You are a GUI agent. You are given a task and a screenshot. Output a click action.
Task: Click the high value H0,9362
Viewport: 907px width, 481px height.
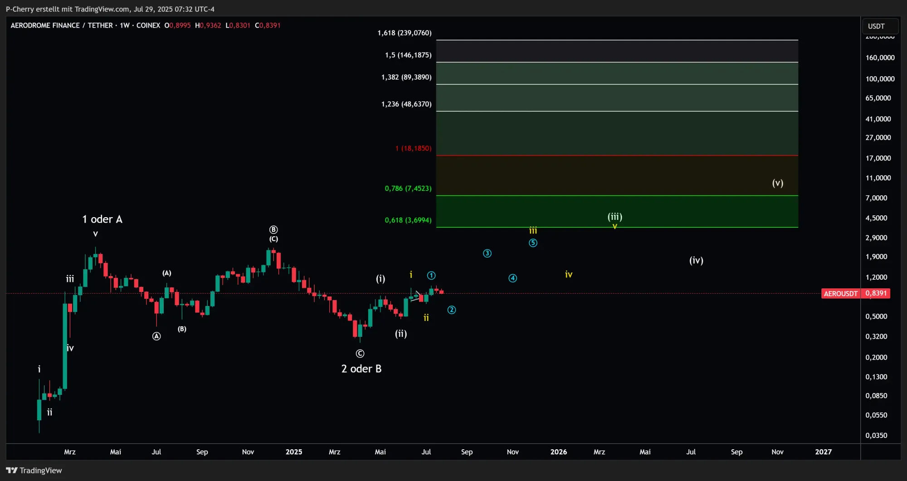(x=208, y=25)
